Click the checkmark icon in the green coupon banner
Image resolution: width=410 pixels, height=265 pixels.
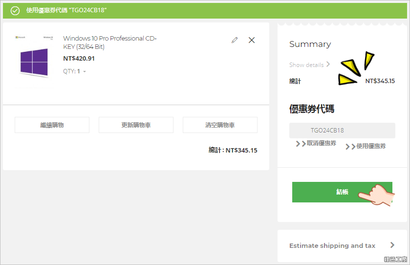pyautogui.click(x=15, y=11)
